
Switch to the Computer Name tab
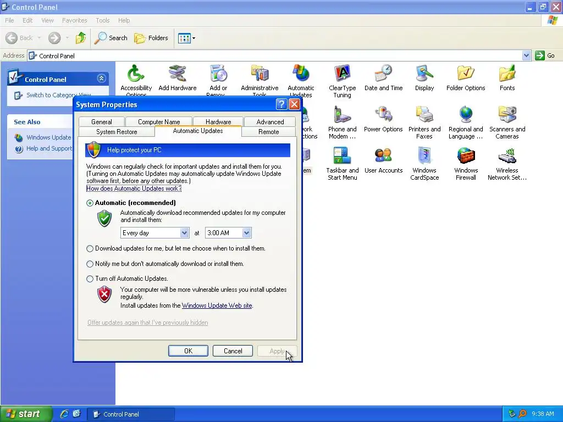click(159, 121)
